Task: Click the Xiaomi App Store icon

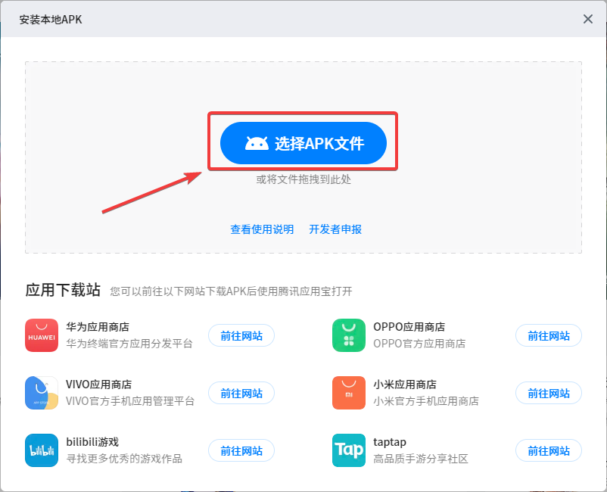Action: coord(348,393)
